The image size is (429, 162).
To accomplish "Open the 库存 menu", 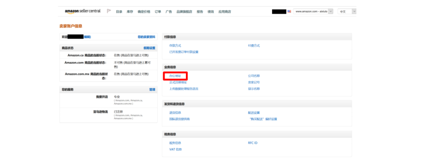I will (x=129, y=12).
